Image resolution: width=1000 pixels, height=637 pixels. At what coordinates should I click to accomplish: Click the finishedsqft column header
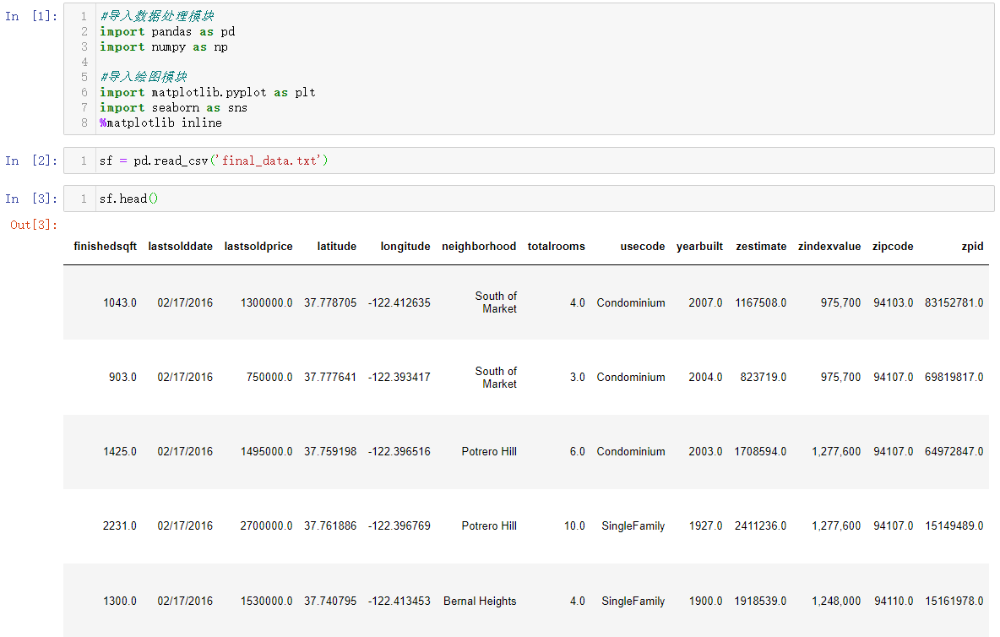click(x=106, y=246)
